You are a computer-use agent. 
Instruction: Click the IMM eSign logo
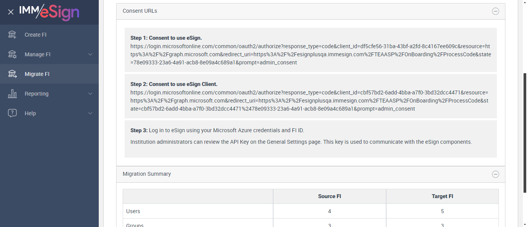pyautogui.click(x=49, y=12)
